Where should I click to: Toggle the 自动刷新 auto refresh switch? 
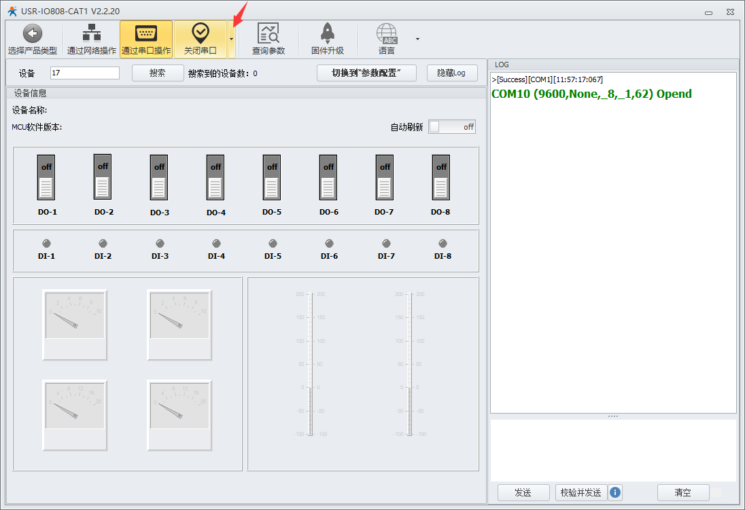pyautogui.click(x=452, y=127)
